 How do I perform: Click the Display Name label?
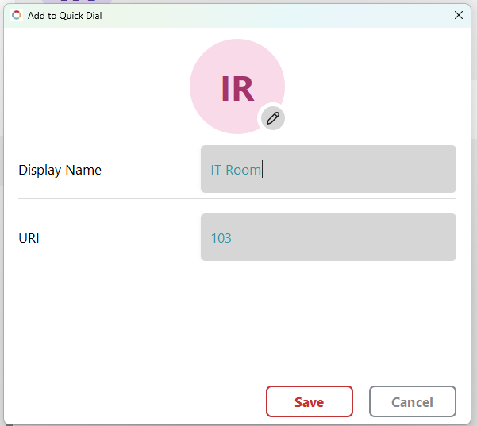pyautogui.click(x=60, y=170)
